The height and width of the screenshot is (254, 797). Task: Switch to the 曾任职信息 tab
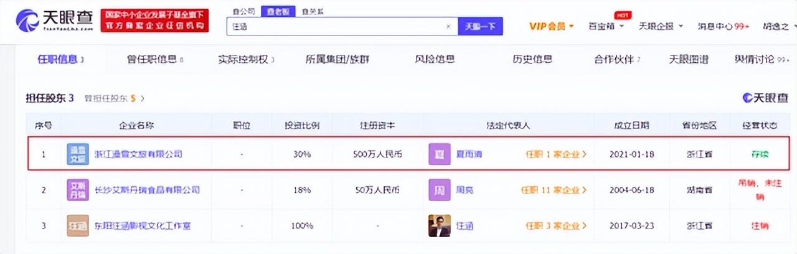[154, 60]
